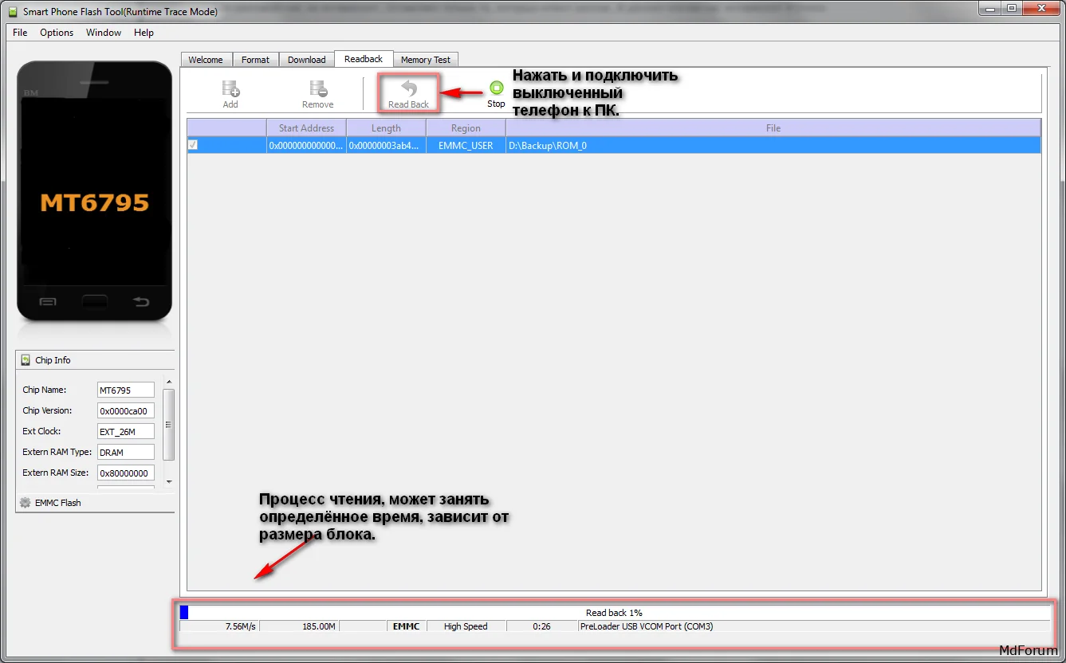The image size is (1066, 663).
Task: Click the Chip Info panel icon
Action: click(26, 360)
